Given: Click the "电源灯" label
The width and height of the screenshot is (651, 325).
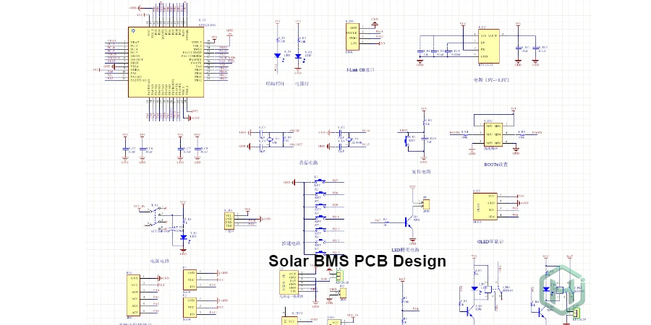Looking at the screenshot, I should point(302,83).
